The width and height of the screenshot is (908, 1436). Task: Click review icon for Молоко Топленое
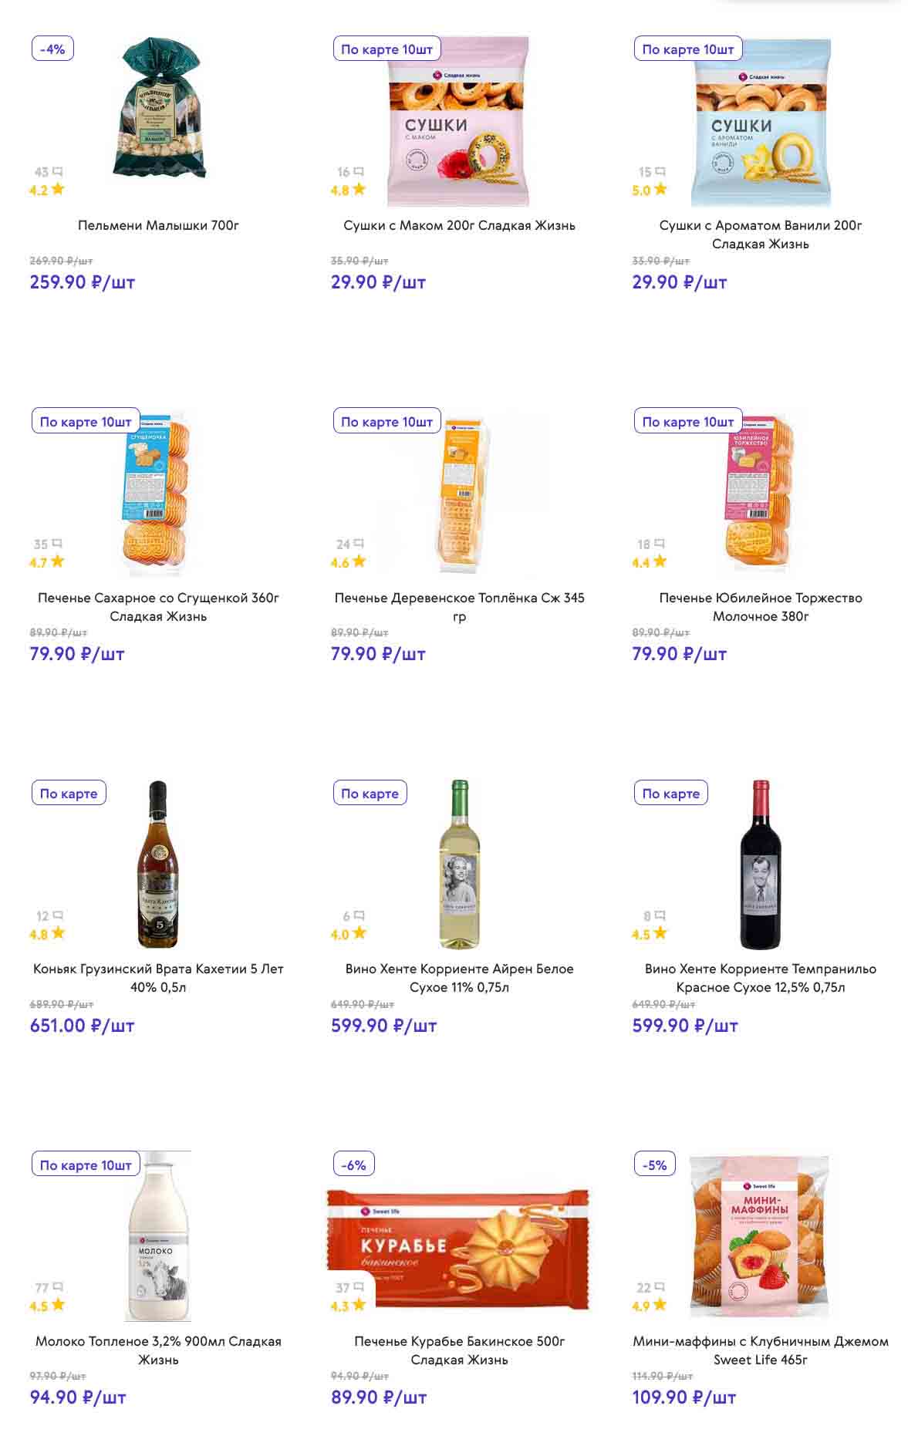(57, 1287)
